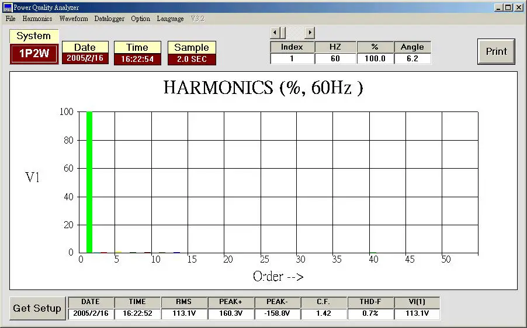This screenshot has height=328, width=527.
Task: Click the Print button
Action: (x=497, y=51)
